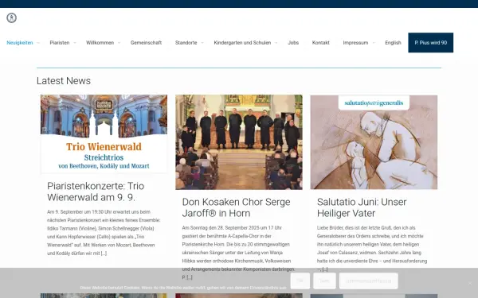Open the Kontakt menu item

(x=321, y=43)
